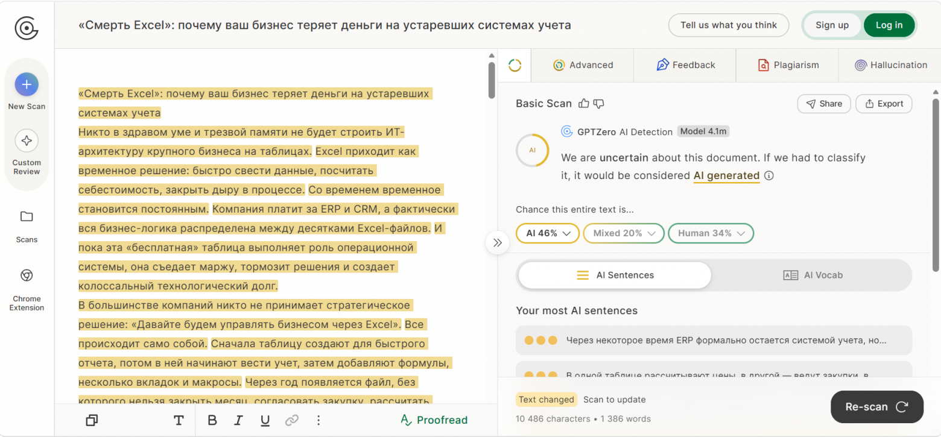Click the Proofread button
The image size is (941, 437).
(434, 420)
